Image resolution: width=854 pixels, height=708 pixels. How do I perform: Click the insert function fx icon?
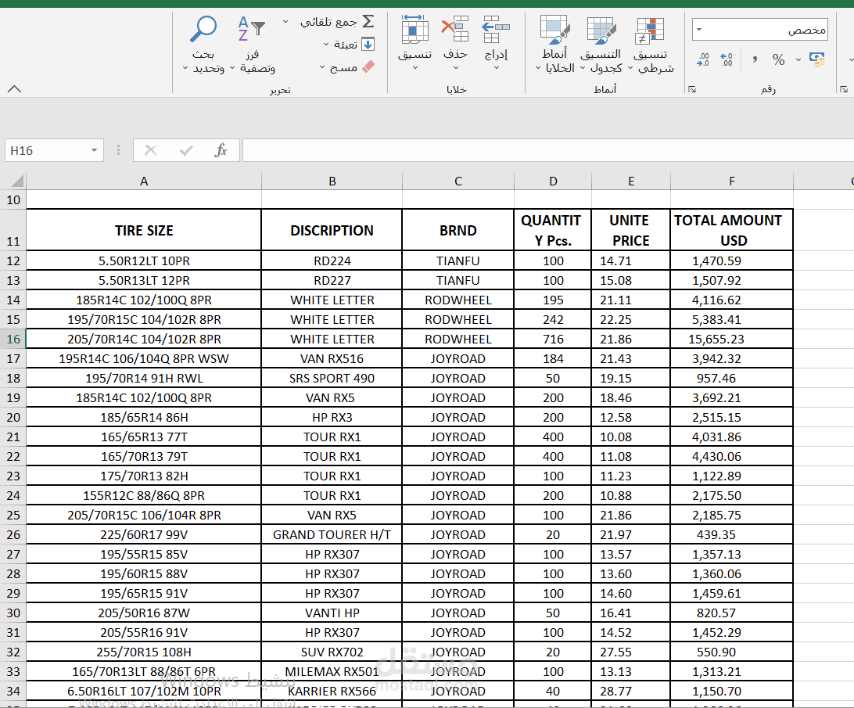(221, 150)
